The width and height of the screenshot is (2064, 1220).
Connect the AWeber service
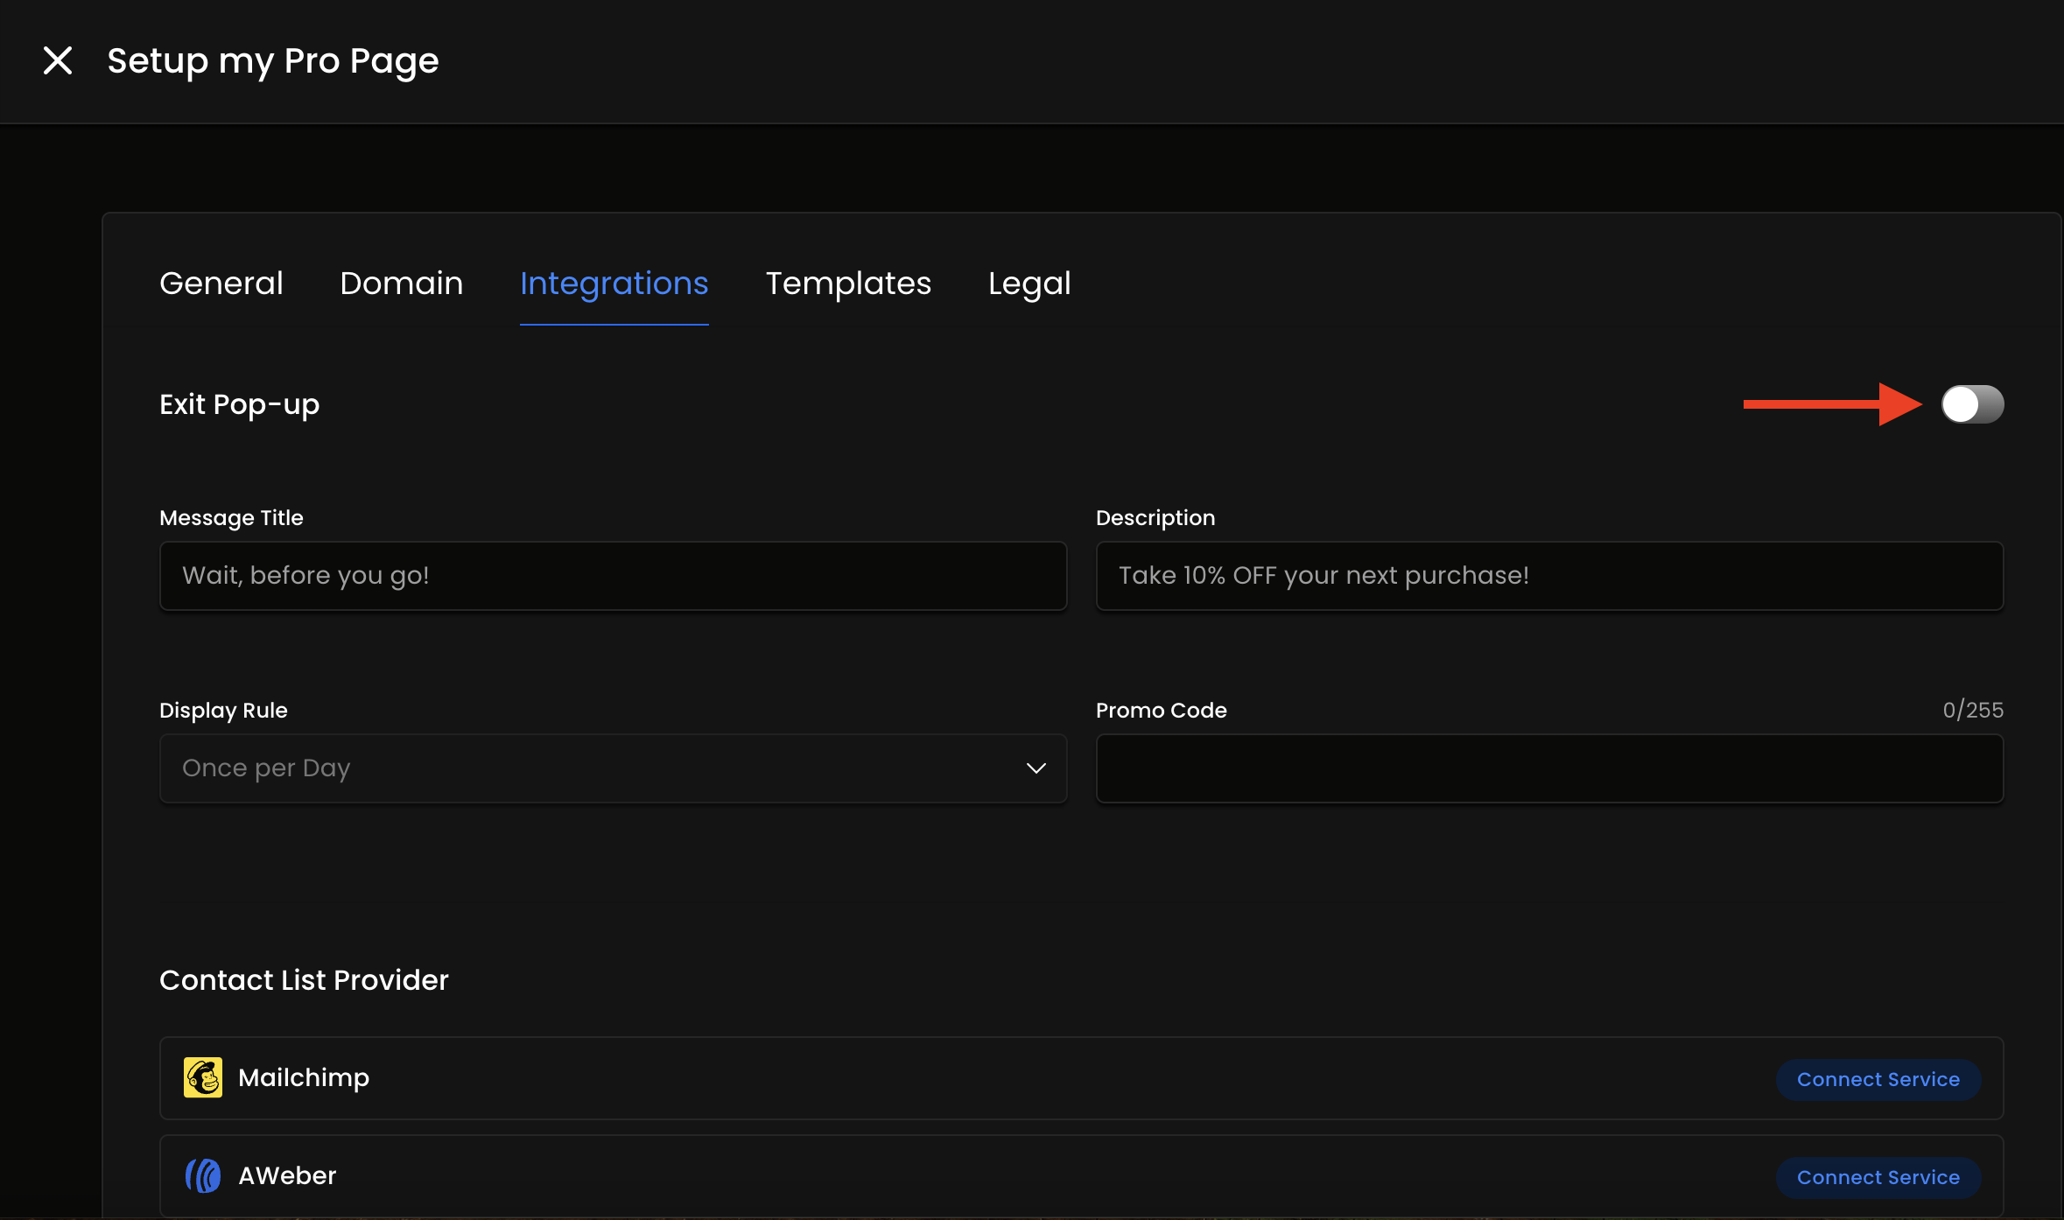click(x=1878, y=1177)
